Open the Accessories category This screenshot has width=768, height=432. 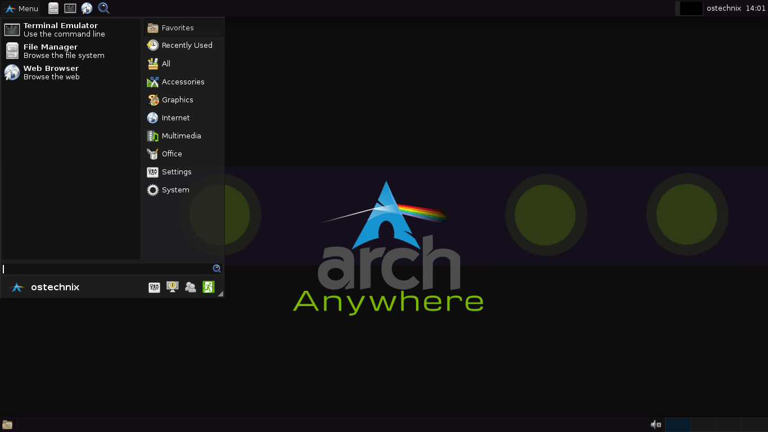coord(184,82)
